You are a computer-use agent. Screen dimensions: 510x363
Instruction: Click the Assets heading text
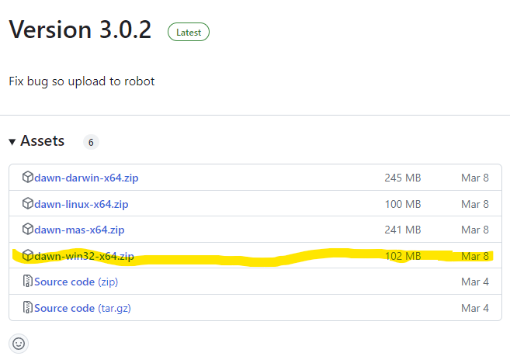[43, 140]
